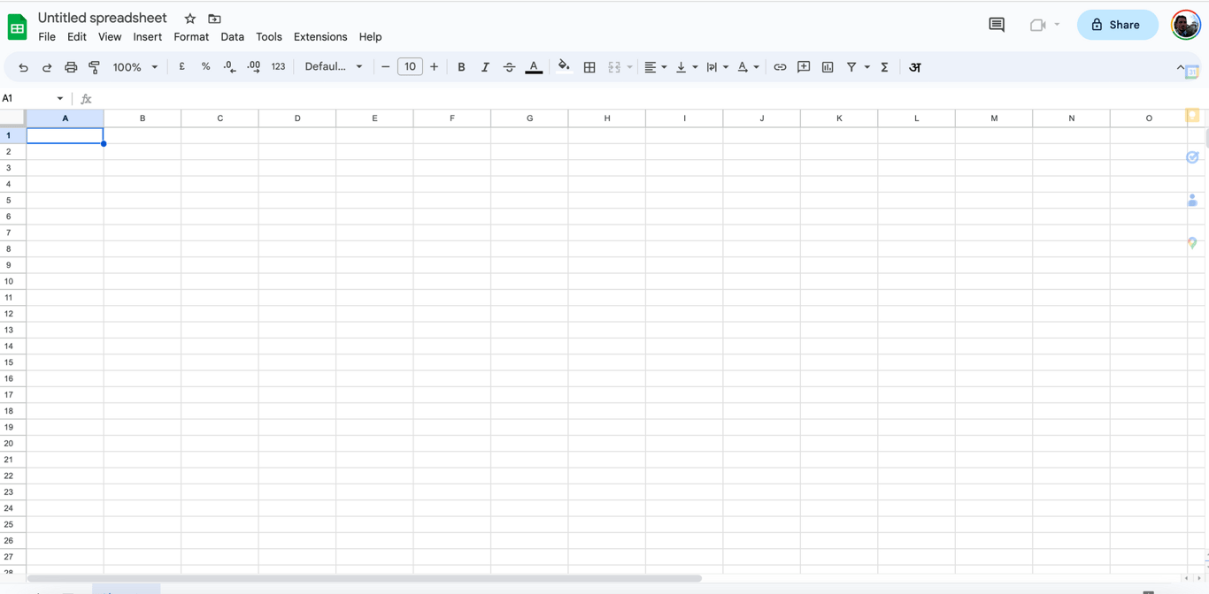Open vertical align dropdown

click(686, 67)
